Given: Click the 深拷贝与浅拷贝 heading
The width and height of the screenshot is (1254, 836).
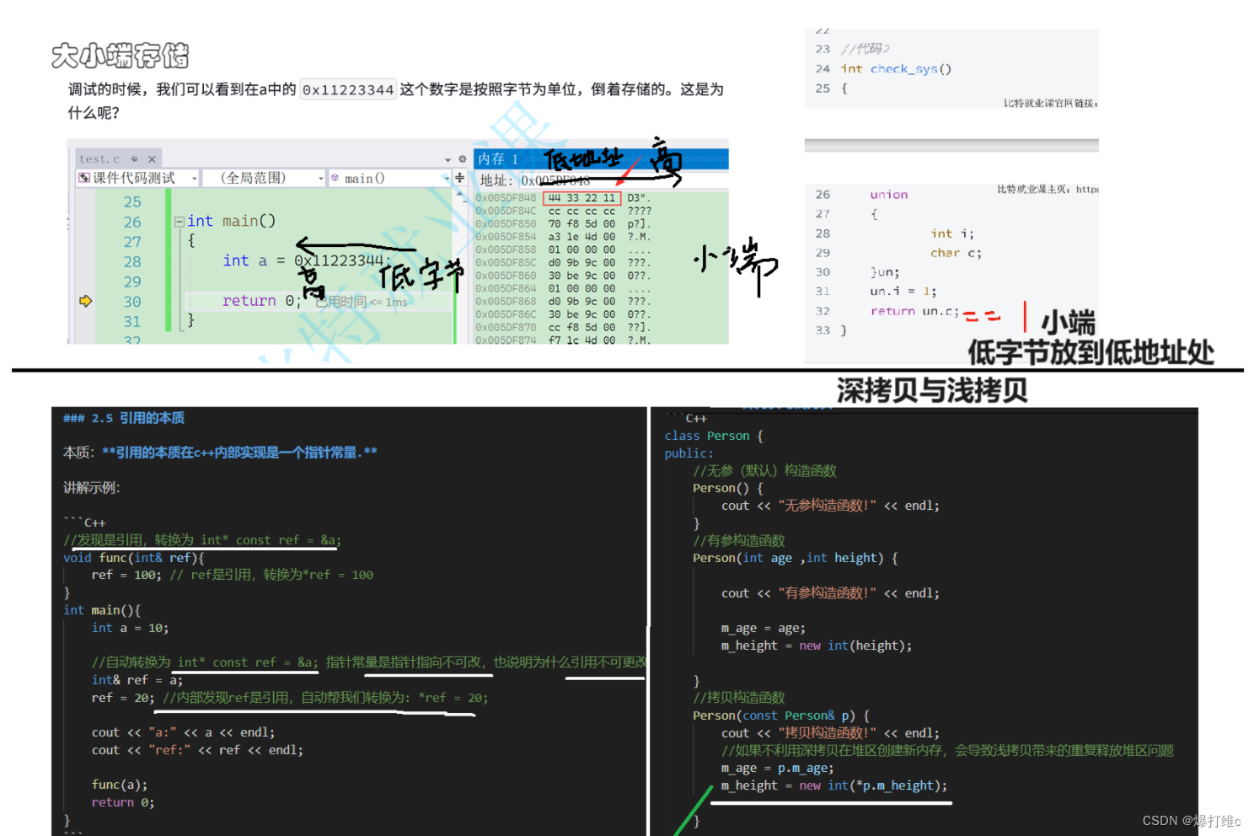Looking at the screenshot, I should [932, 391].
